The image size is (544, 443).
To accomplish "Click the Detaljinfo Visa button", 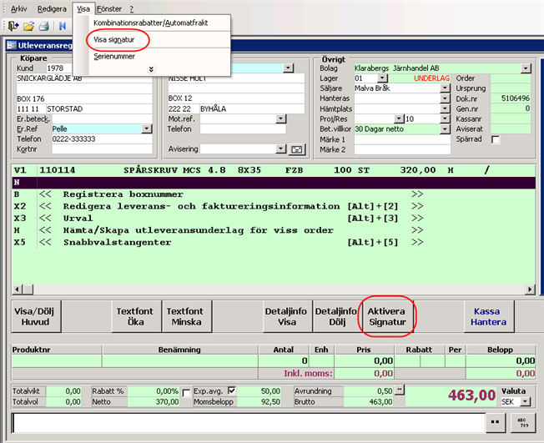I will tap(287, 317).
